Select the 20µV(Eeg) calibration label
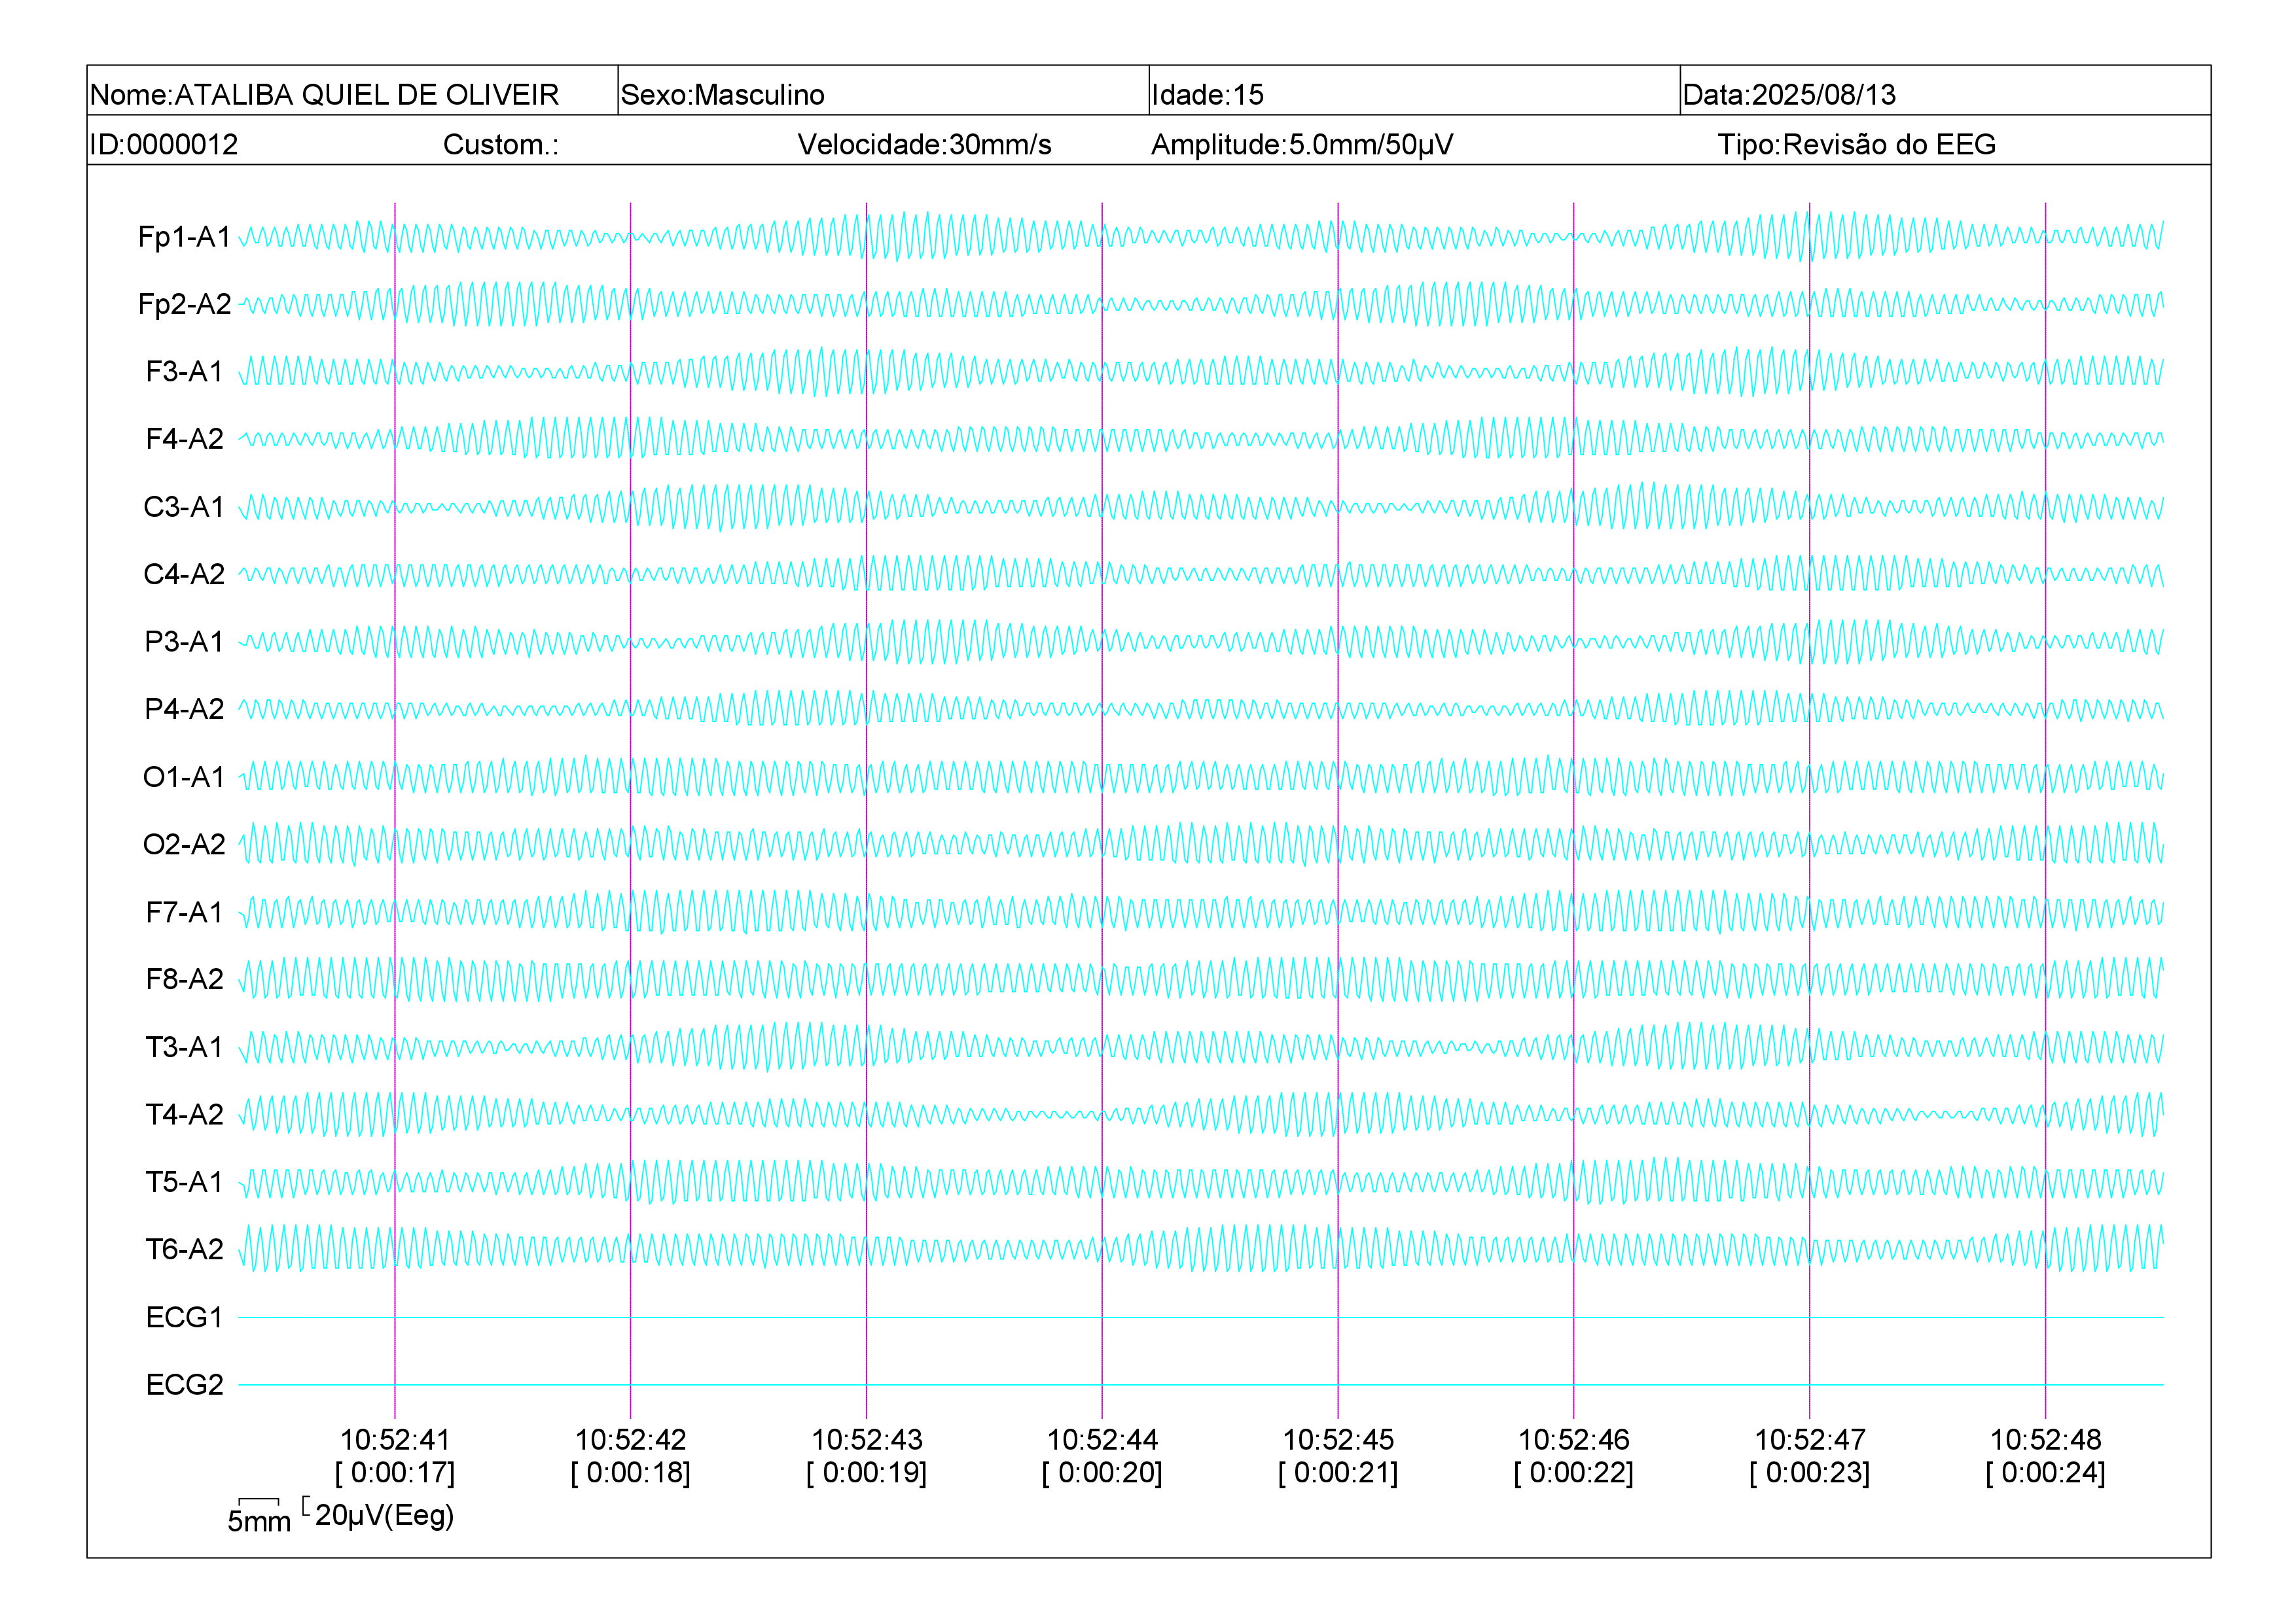This screenshot has width=2296, height=1623. (384, 1516)
